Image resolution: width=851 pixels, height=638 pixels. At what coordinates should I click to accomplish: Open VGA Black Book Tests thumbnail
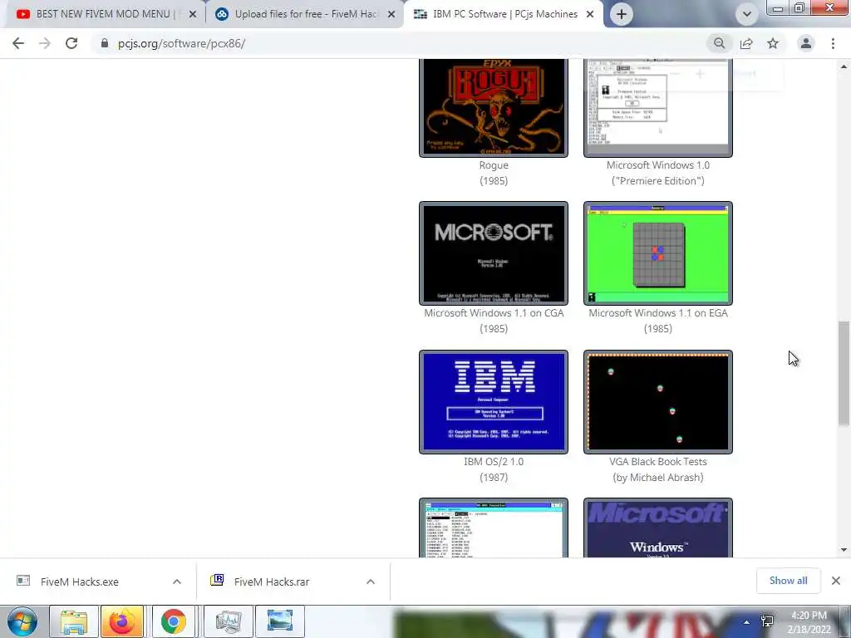tap(658, 402)
